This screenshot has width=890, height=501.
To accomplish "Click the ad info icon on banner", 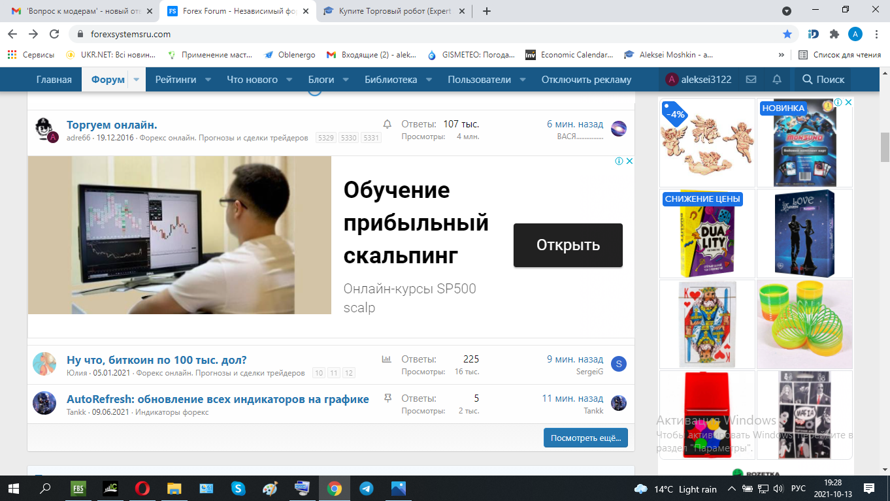I will pos(618,161).
